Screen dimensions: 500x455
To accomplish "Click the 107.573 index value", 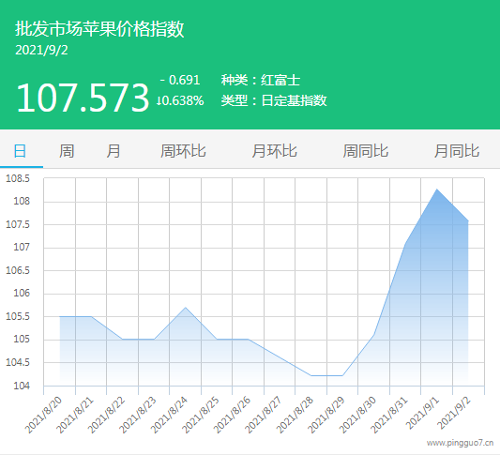I will pyautogui.click(x=83, y=98).
